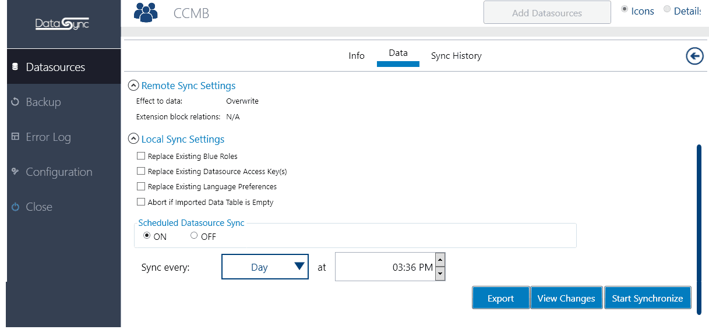Select Details view radio button
The height and width of the screenshot is (333, 709).
pos(667,10)
